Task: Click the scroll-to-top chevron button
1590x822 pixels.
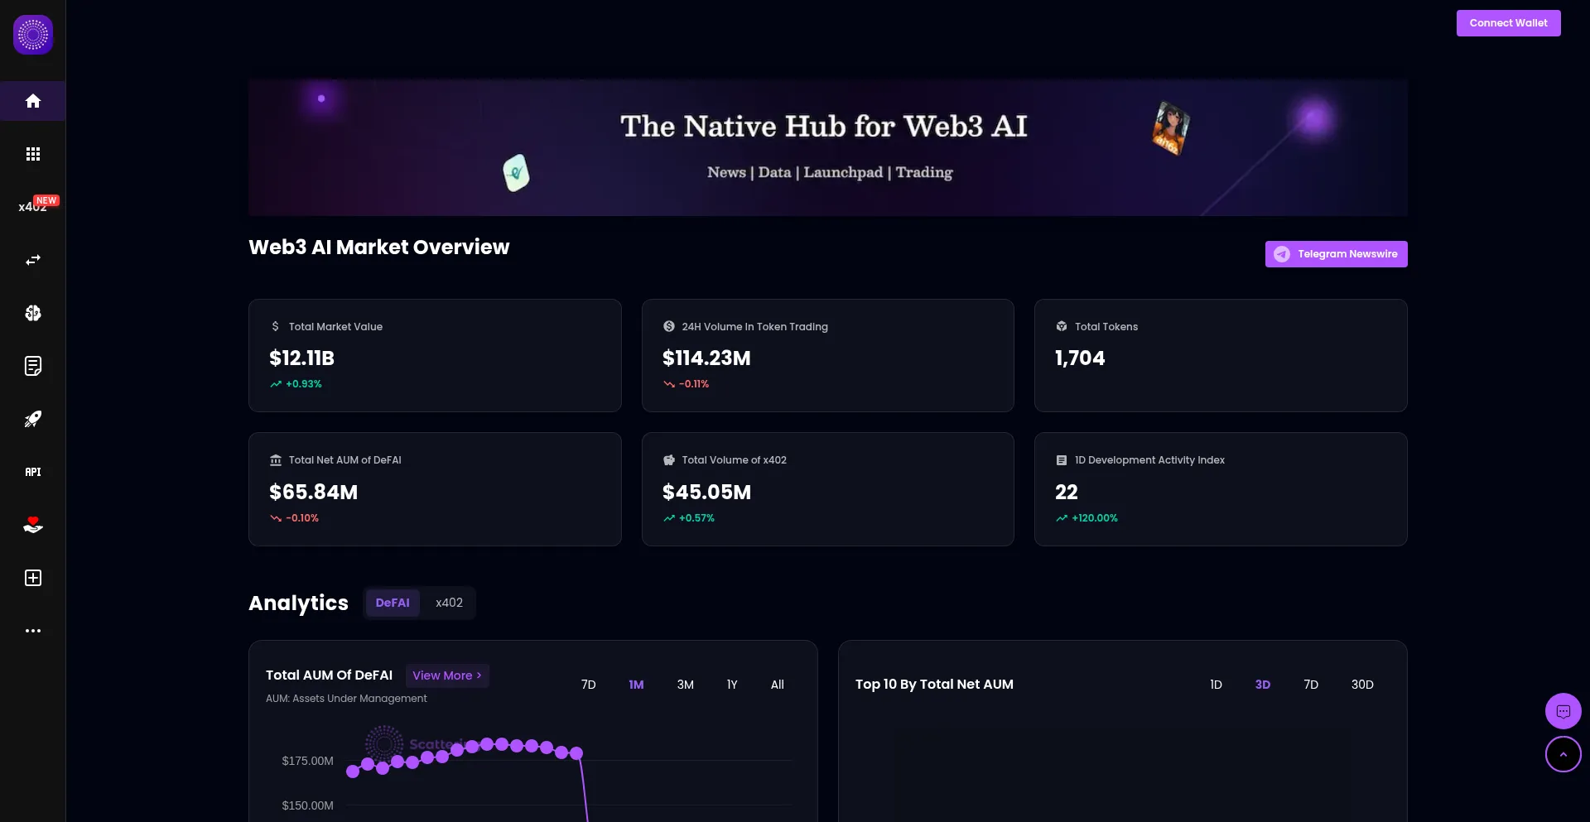Action: [1563, 754]
